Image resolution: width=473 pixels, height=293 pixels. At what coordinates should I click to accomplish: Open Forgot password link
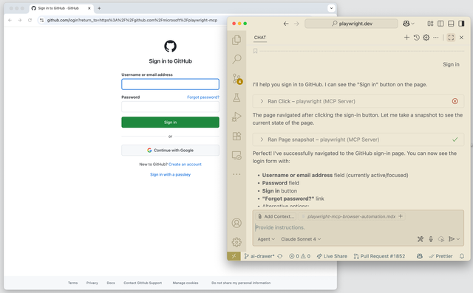pyautogui.click(x=203, y=97)
